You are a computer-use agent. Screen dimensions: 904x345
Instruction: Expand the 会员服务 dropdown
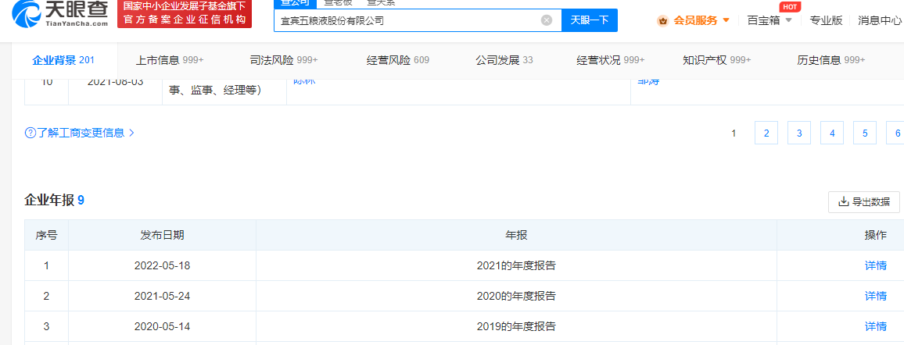click(726, 20)
